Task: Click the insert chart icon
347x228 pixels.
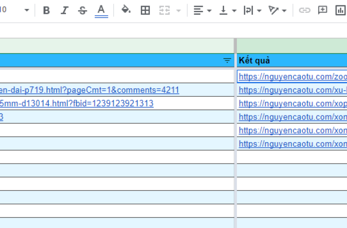Action: (x=341, y=10)
